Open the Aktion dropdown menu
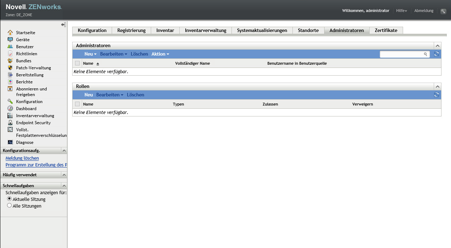 [x=160, y=54]
